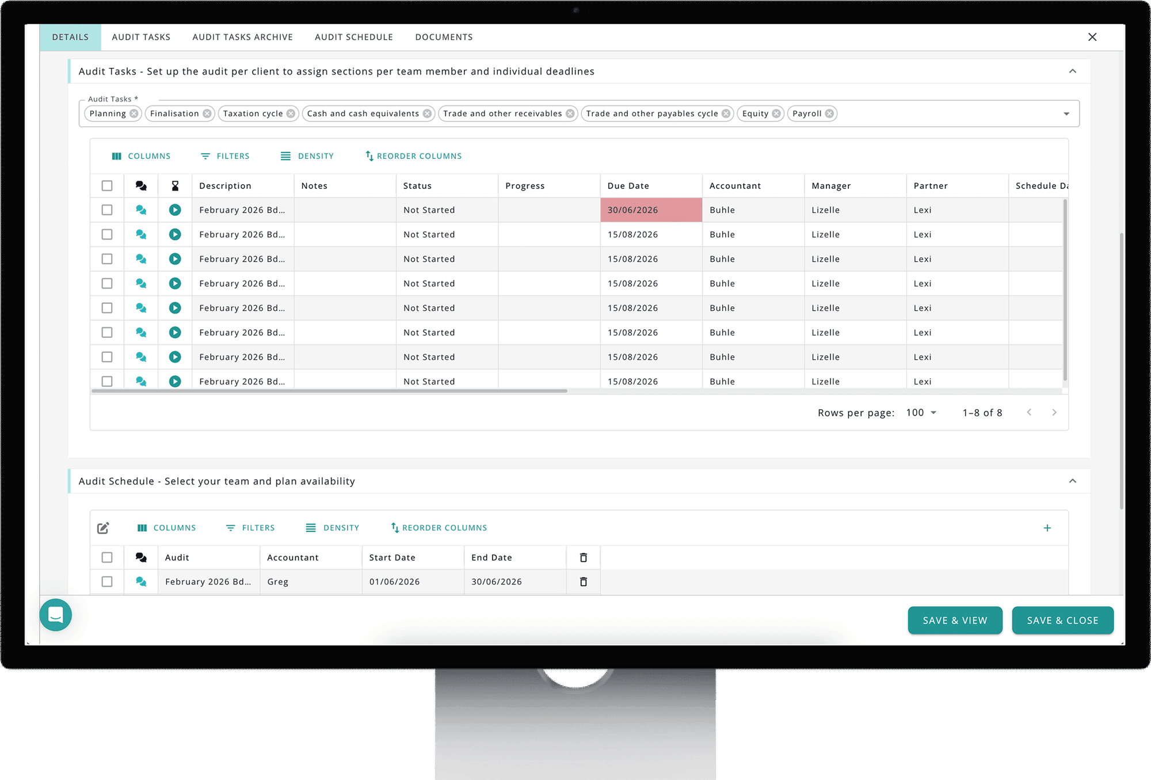Remove Cash and cash equivalents chip
Screen dimensions: 1151x780
pyautogui.click(x=427, y=113)
